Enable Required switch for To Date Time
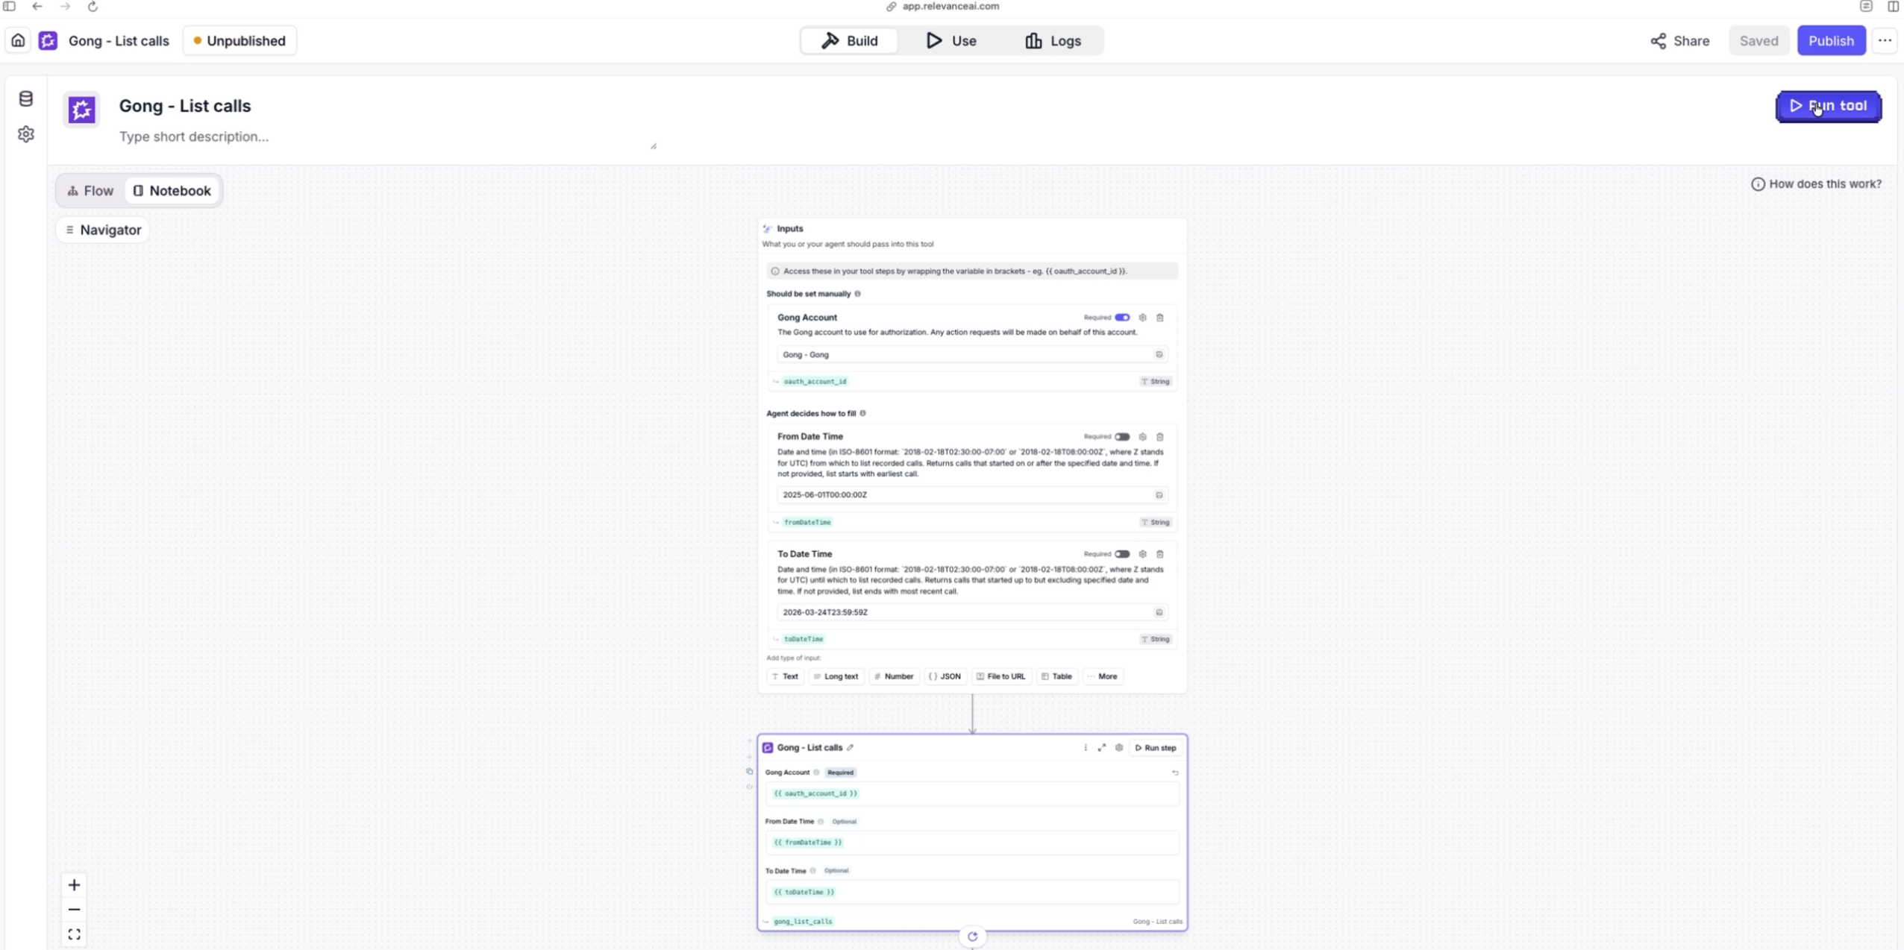The height and width of the screenshot is (950, 1904). 1122,554
